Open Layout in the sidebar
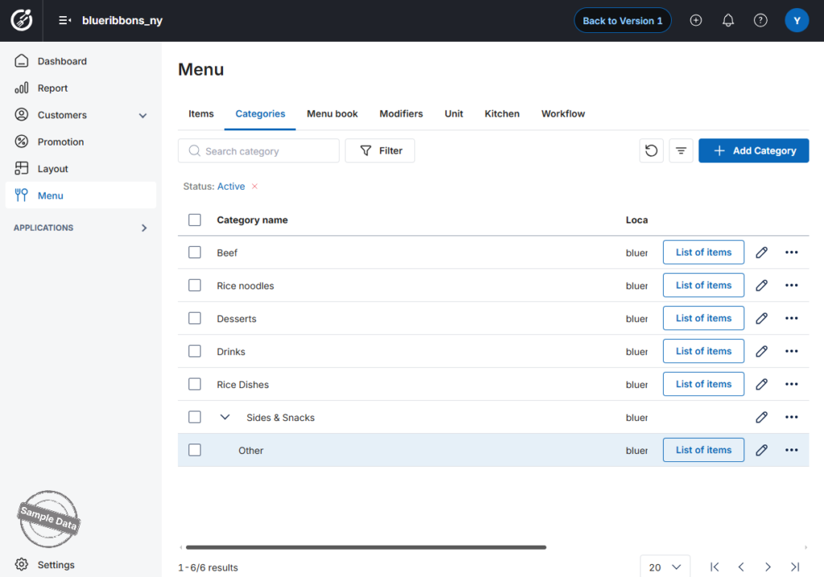 (81, 169)
